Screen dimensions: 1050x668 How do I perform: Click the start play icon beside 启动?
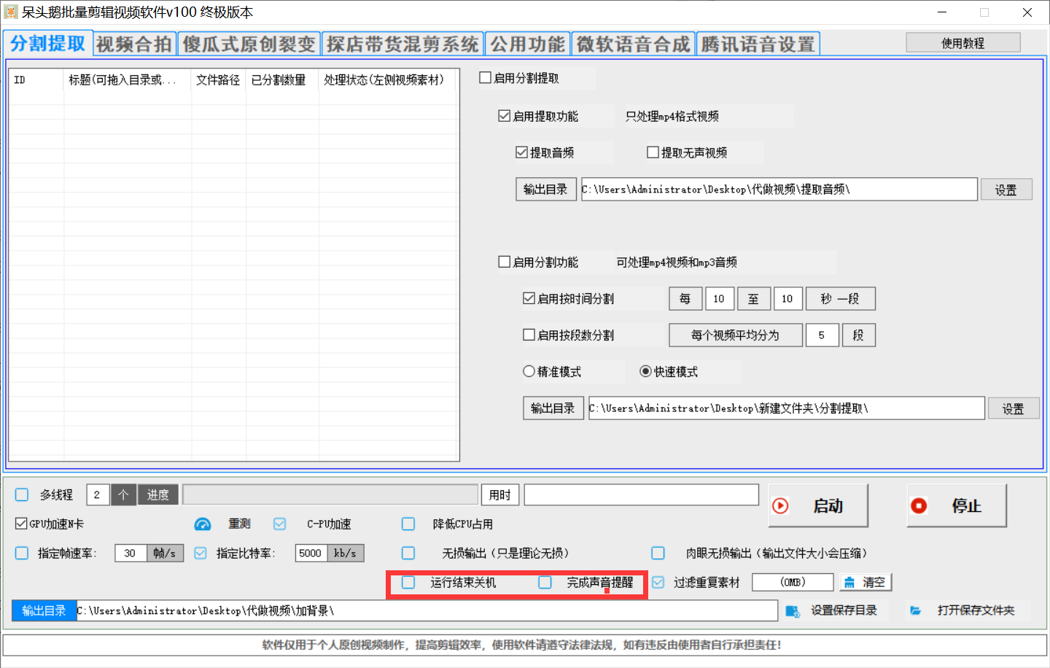780,506
